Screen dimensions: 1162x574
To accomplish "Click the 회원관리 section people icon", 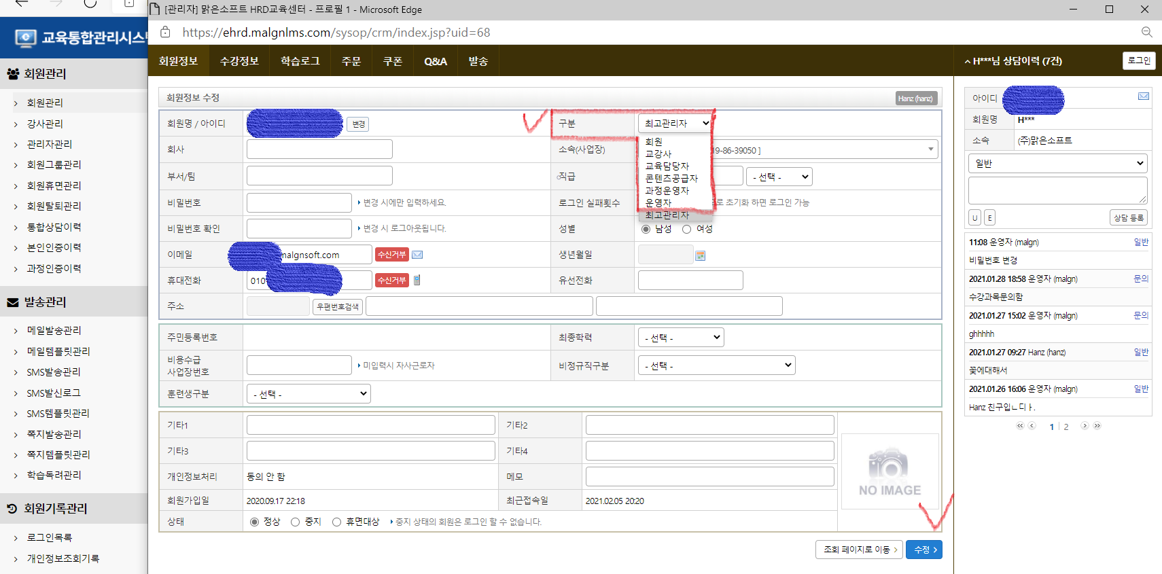I will click(x=13, y=74).
